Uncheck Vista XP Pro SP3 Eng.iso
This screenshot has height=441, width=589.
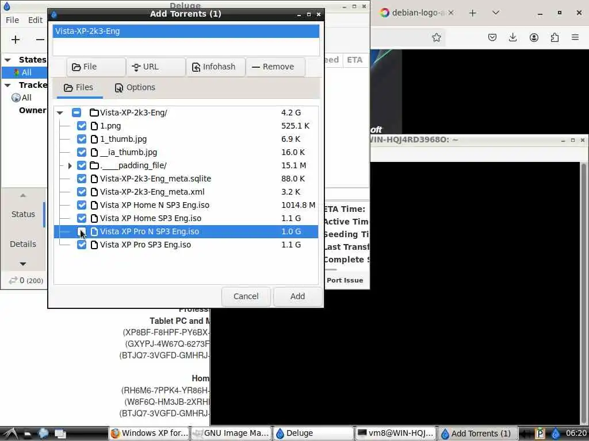[82, 245]
